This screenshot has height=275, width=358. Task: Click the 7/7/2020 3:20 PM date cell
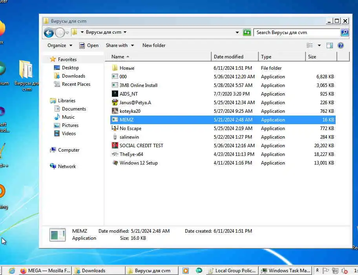pos(232,94)
